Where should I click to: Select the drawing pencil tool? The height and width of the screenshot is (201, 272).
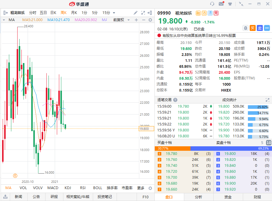point(136,13)
